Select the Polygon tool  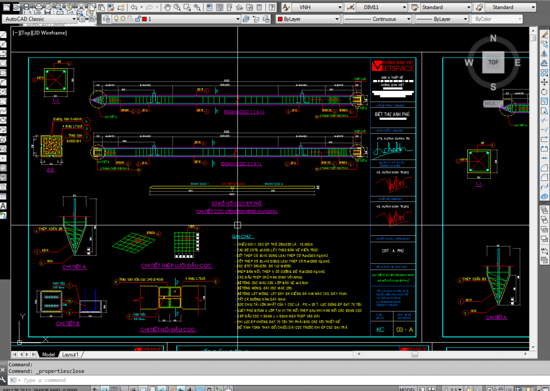(3, 62)
